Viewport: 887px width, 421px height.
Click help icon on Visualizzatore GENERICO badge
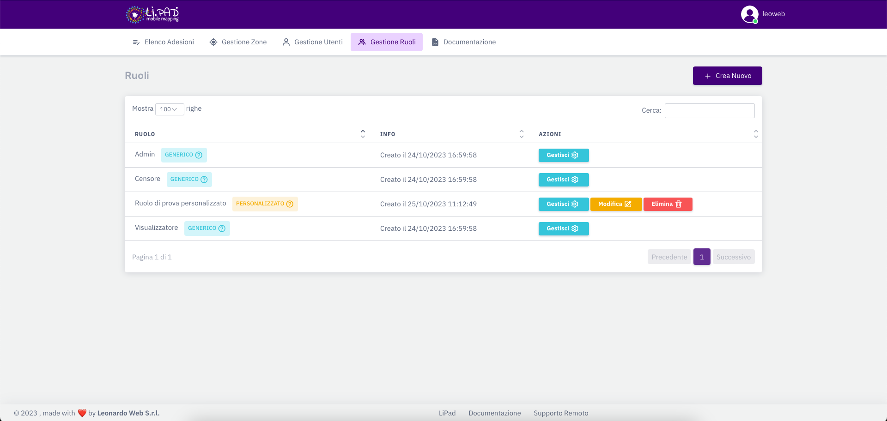(x=222, y=229)
